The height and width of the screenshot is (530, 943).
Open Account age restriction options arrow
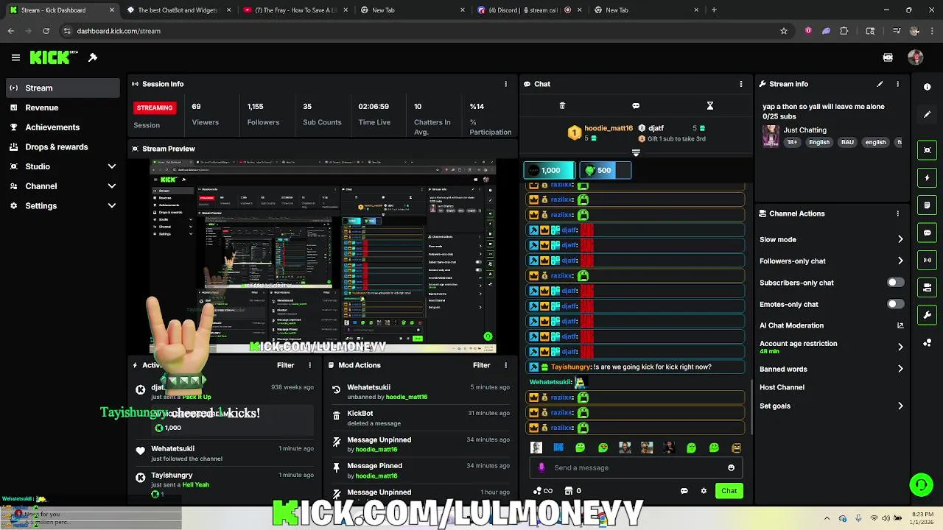900,347
